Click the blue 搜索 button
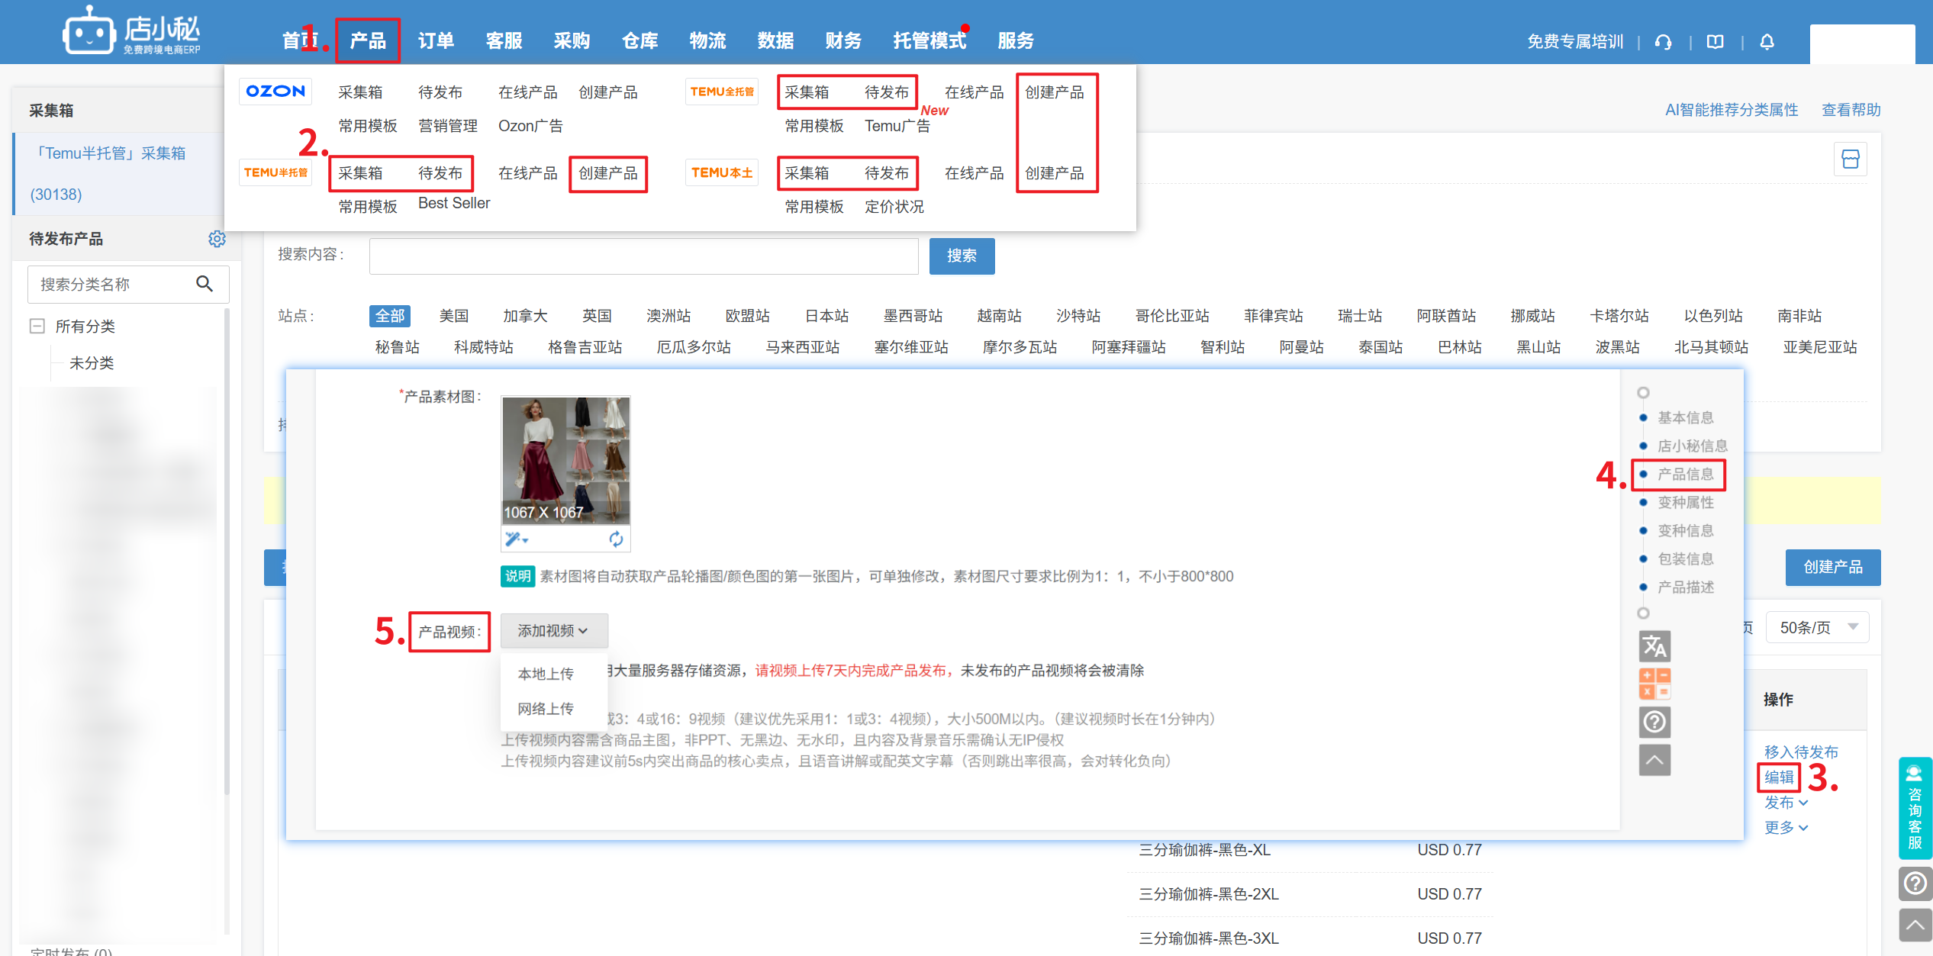This screenshot has width=1933, height=956. pyautogui.click(x=961, y=256)
